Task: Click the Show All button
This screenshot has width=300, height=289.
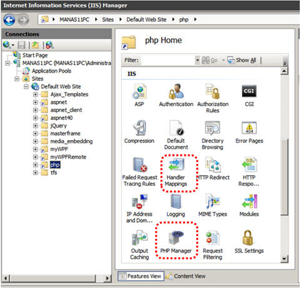Action: [241, 60]
